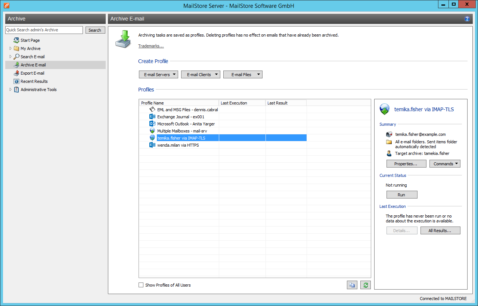
Task: Expand the Administrative Tools tree node
Action: (x=10, y=90)
